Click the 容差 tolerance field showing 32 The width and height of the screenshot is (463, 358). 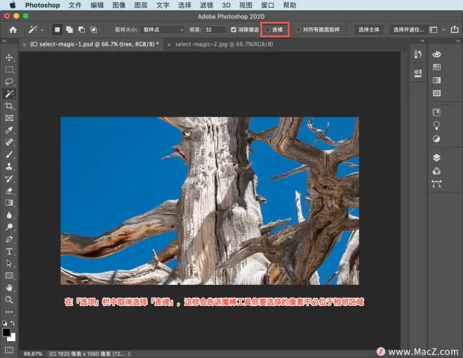(215, 29)
